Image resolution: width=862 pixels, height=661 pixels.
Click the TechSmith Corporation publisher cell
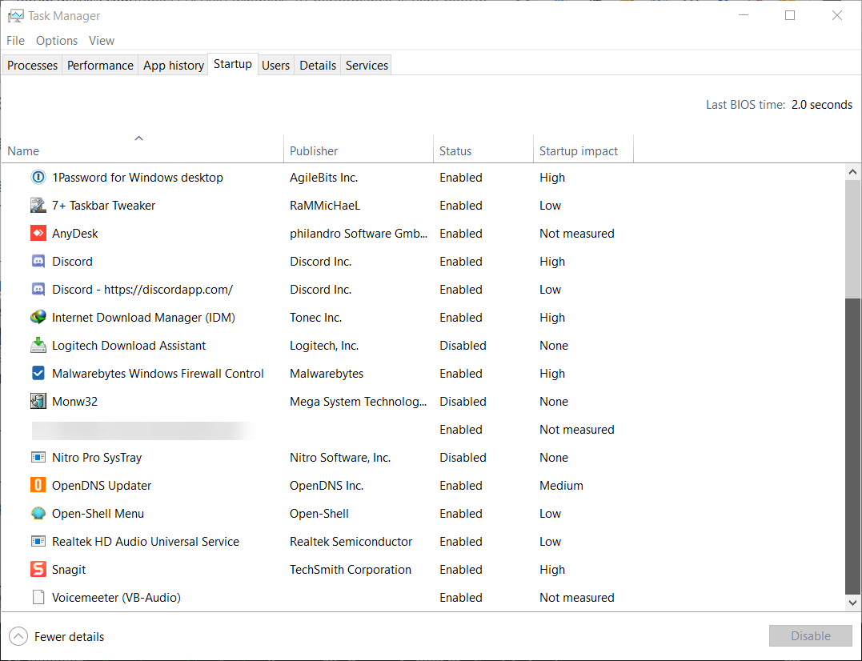(x=351, y=570)
